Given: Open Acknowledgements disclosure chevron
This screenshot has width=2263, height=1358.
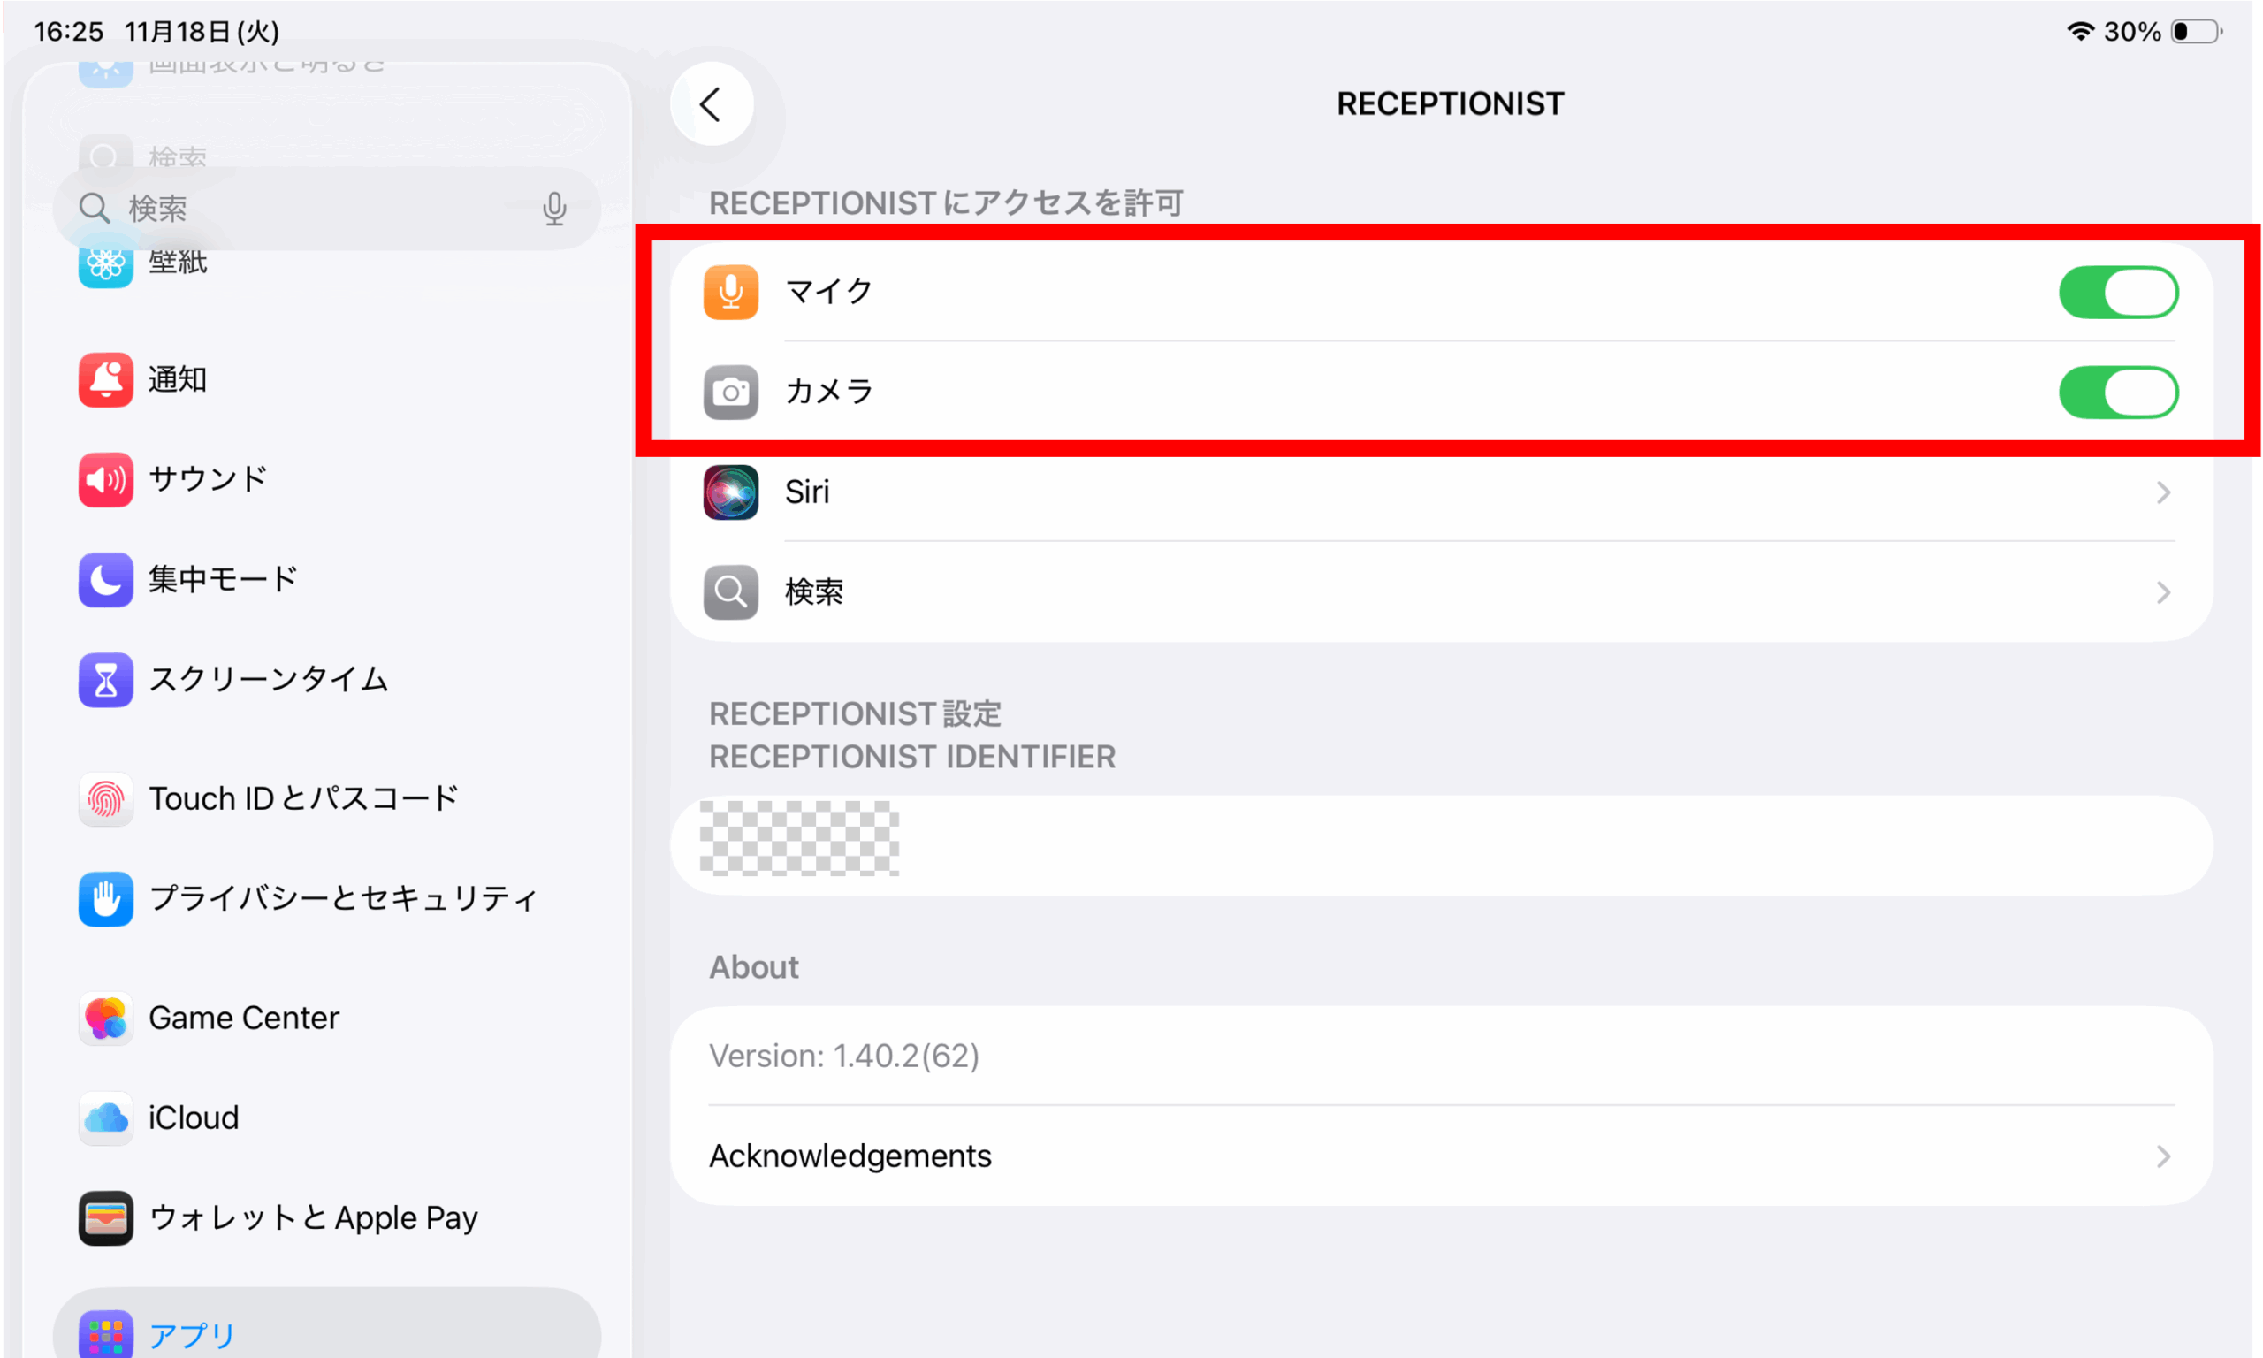Looking at the screenshot, I should click(x=2163, y=1156).
